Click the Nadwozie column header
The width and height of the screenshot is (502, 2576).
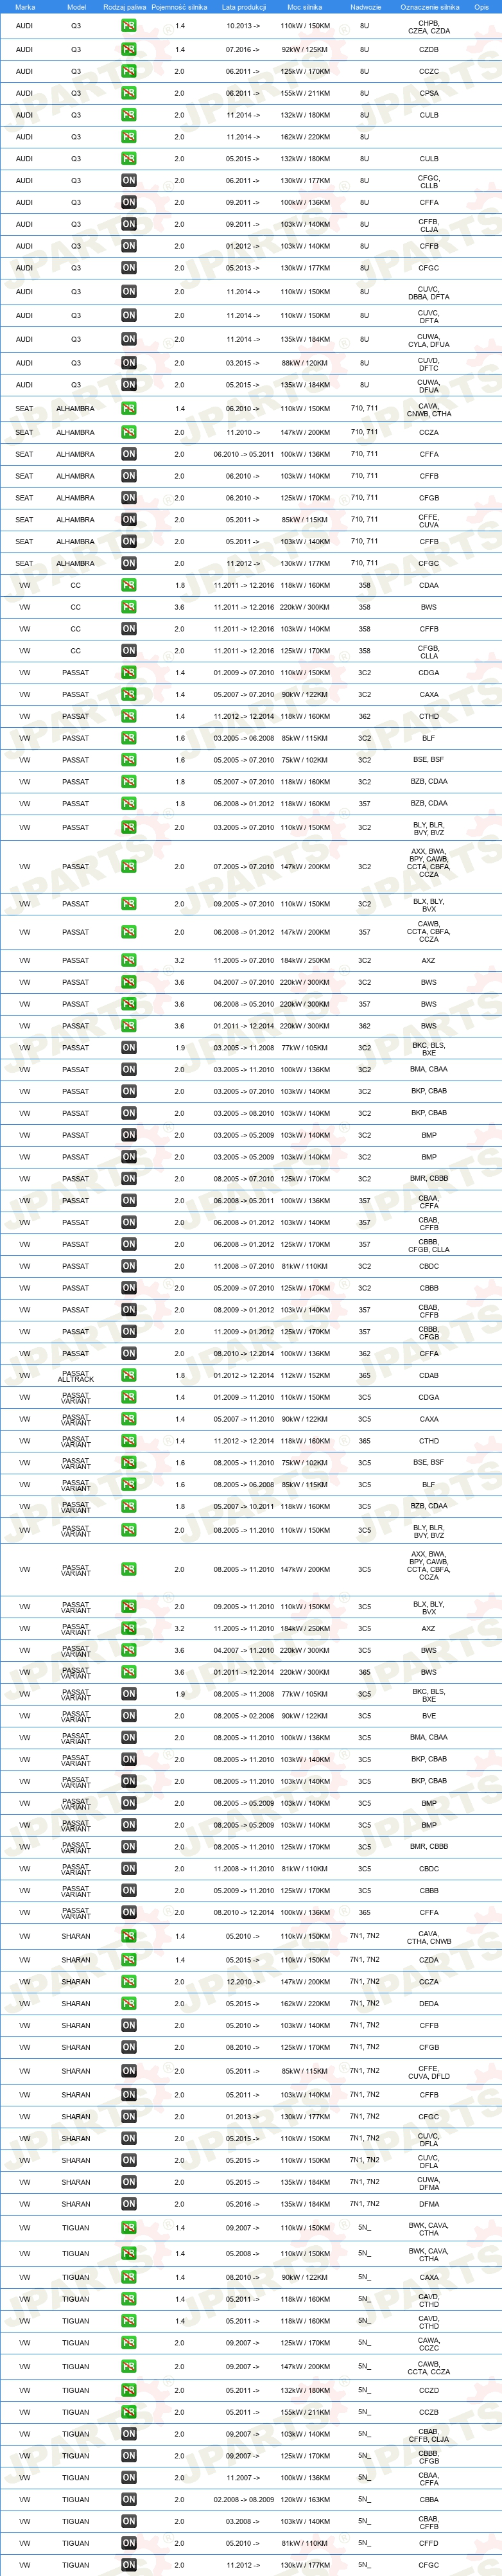(x=365, y=6)
